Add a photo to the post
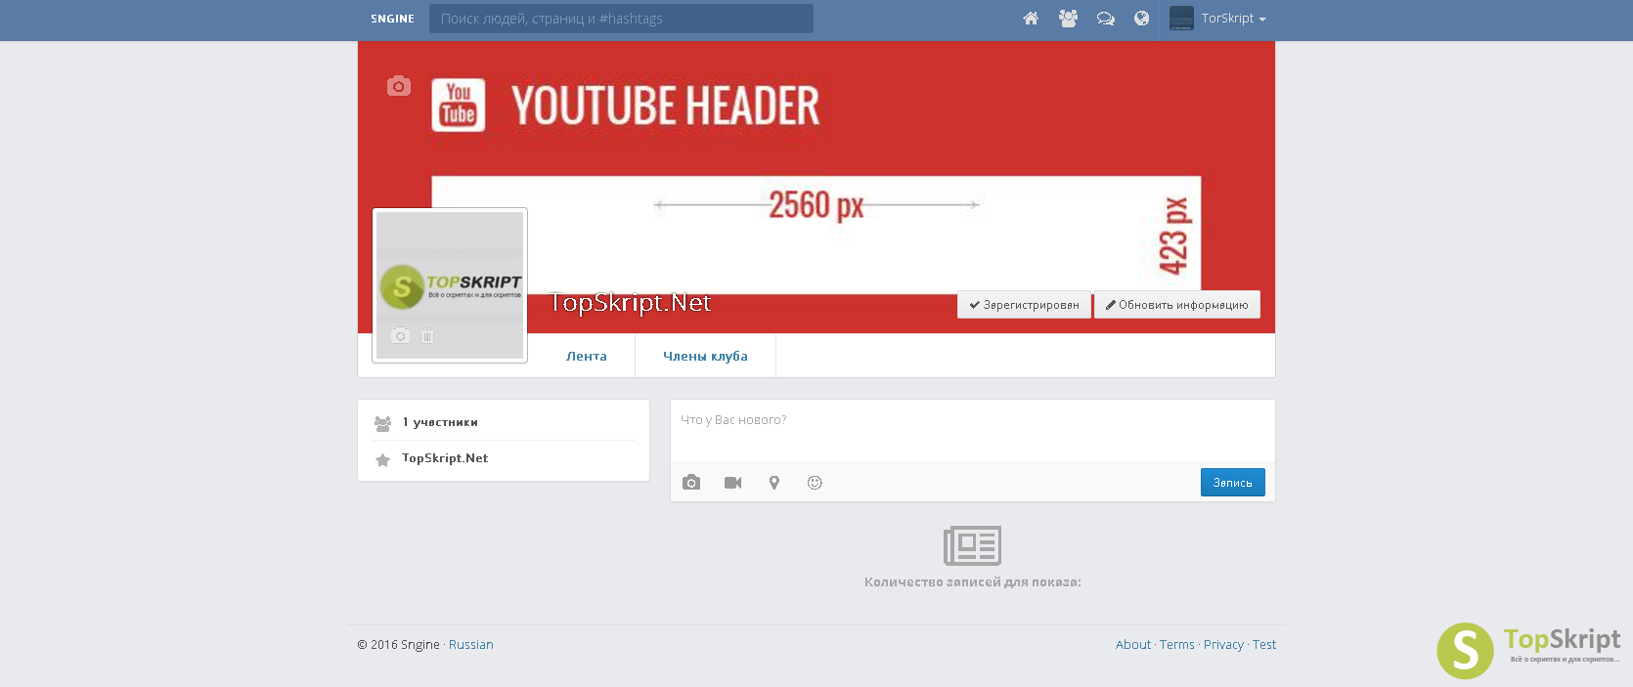Screen dimensions: 1633x687 pos(691,483)
